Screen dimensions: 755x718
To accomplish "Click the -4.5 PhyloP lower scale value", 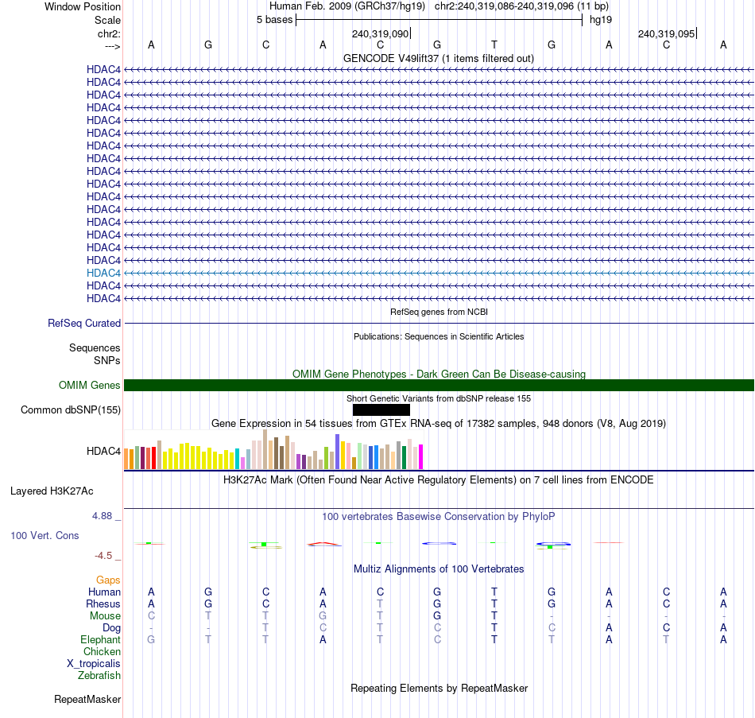I will pyautogui.click(x=103, y=556).
